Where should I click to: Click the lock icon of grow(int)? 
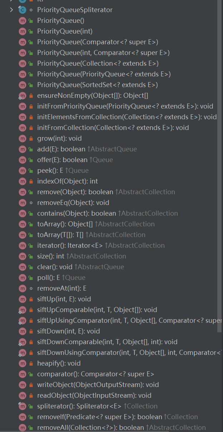click(x=31, y=139)
